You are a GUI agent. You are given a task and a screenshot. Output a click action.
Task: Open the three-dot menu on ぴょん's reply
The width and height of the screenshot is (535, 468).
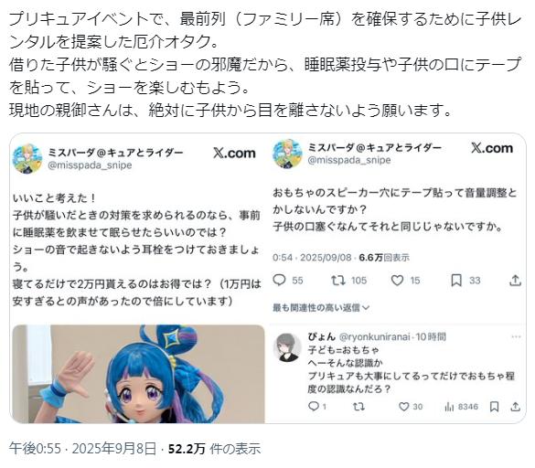[x=516, y=336]
